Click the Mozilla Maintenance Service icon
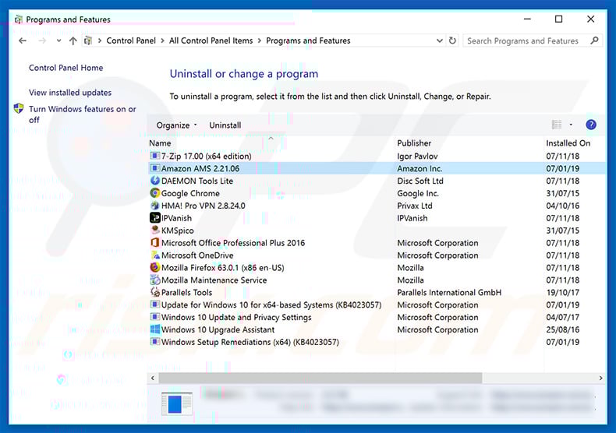The image size is (616, 433). (155, 280)
